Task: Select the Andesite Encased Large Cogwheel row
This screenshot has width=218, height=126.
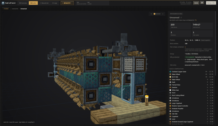Action: 191,122
